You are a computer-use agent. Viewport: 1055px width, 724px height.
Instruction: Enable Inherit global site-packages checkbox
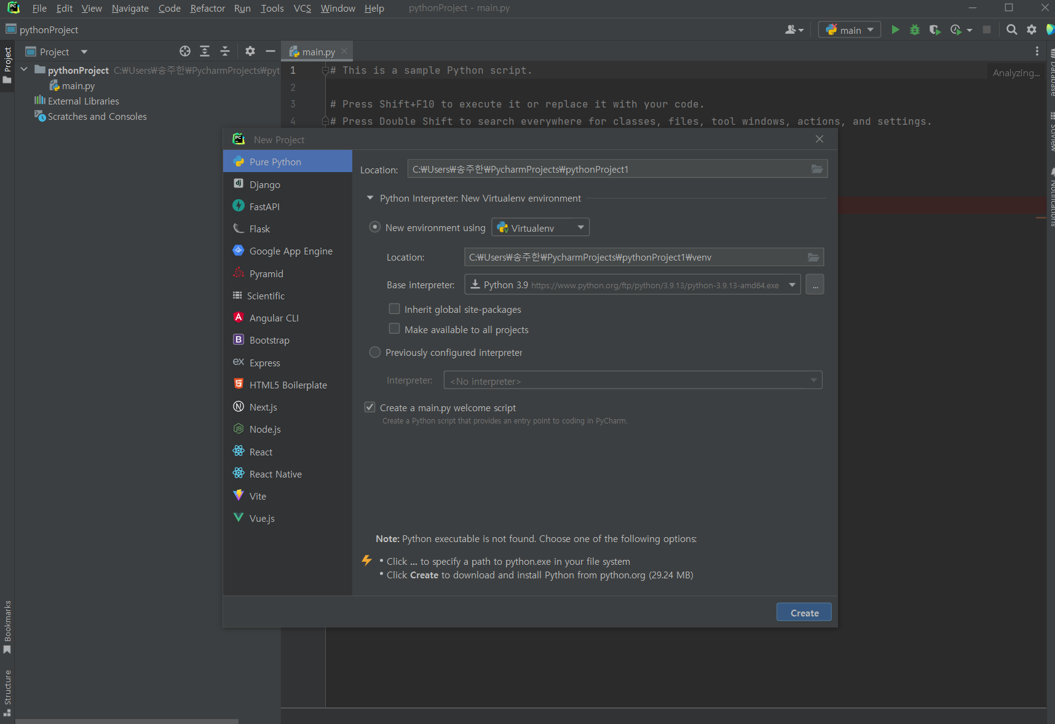coord(395,309)
